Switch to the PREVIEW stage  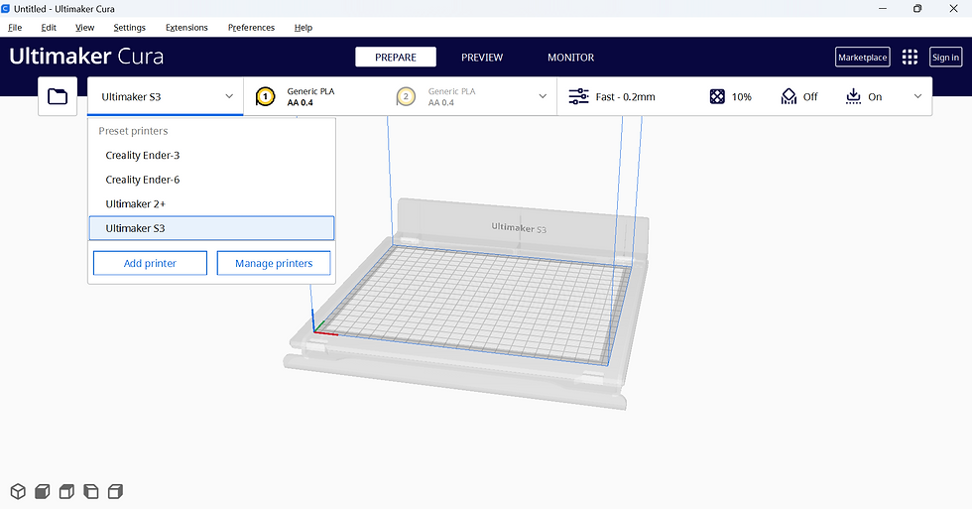(x=482, y=57)
